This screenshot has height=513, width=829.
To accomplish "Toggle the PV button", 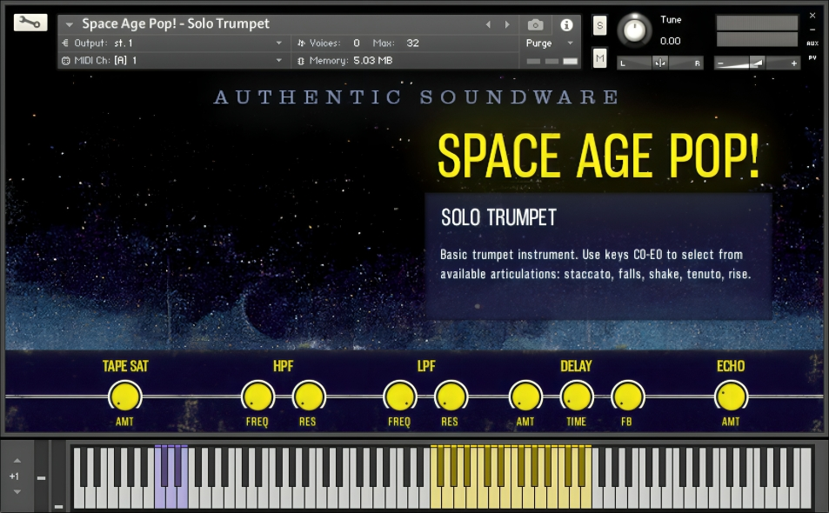I will pyautogui.click(x=812, y=58).
